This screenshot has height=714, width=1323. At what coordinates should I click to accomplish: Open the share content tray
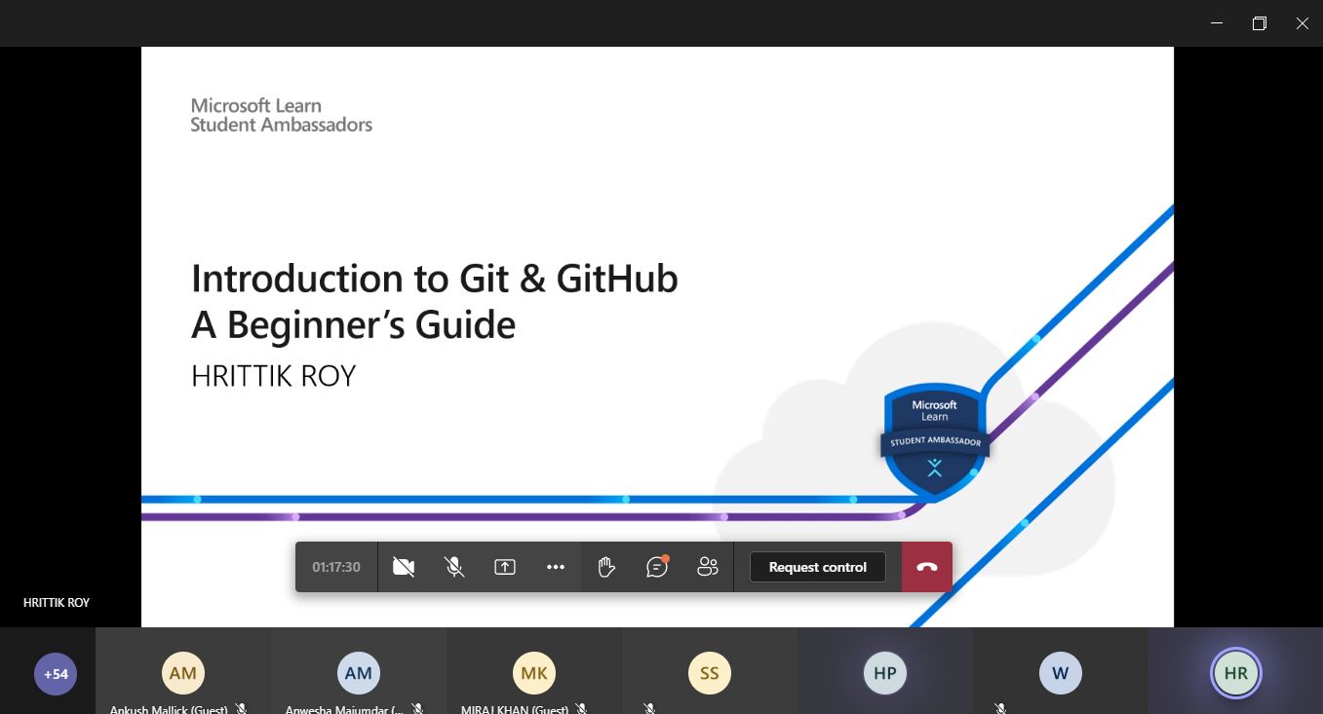pos(505,567)
